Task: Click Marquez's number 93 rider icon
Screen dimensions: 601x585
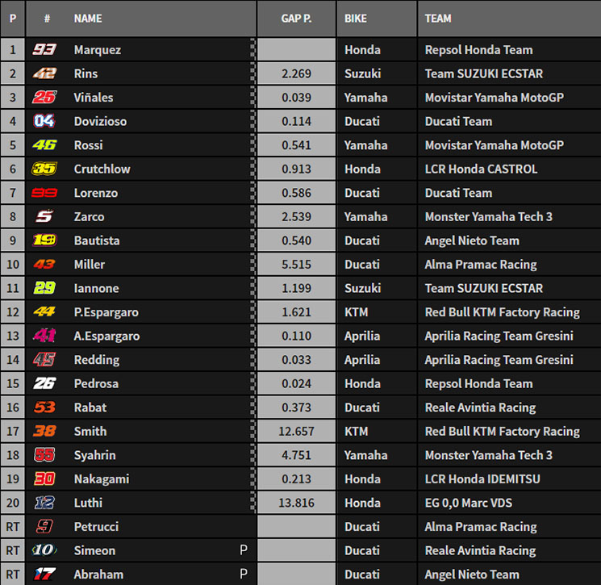Action: 44,49
